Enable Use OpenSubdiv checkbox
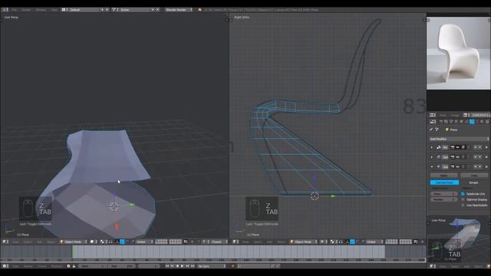Screen dimensions: 491x276 pyautogui.click(x=463, y=205)
